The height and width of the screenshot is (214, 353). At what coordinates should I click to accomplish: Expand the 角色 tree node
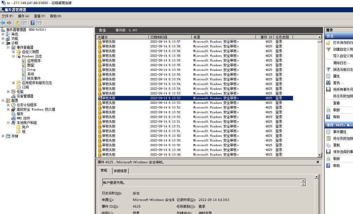pyautogui.click(x=3, y=34)
